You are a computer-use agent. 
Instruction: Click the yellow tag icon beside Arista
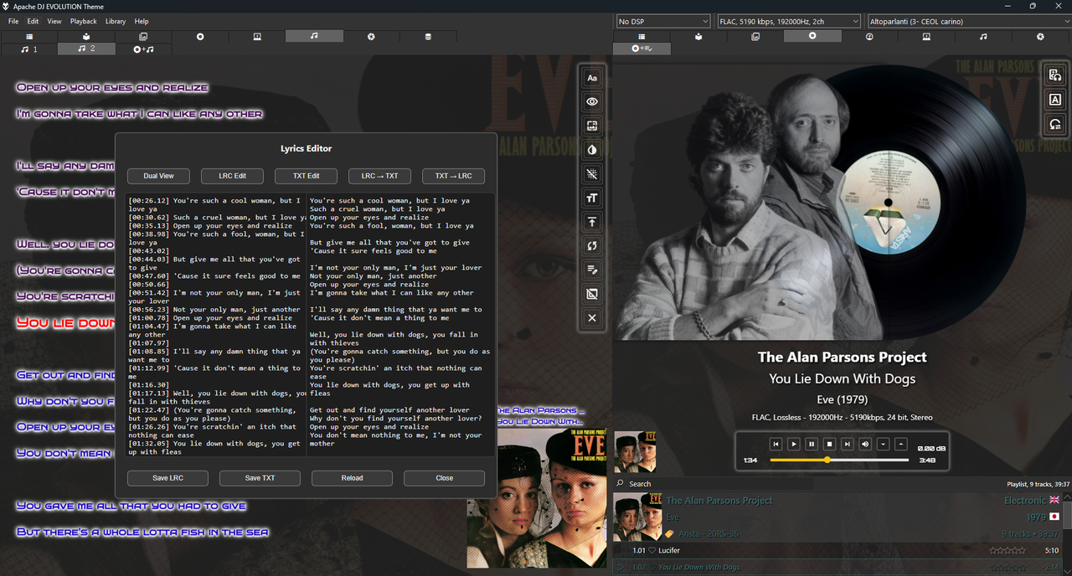coord(670,533)
